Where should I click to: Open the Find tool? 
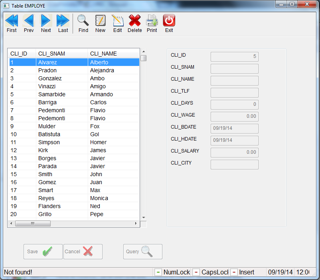coord(83,23)
